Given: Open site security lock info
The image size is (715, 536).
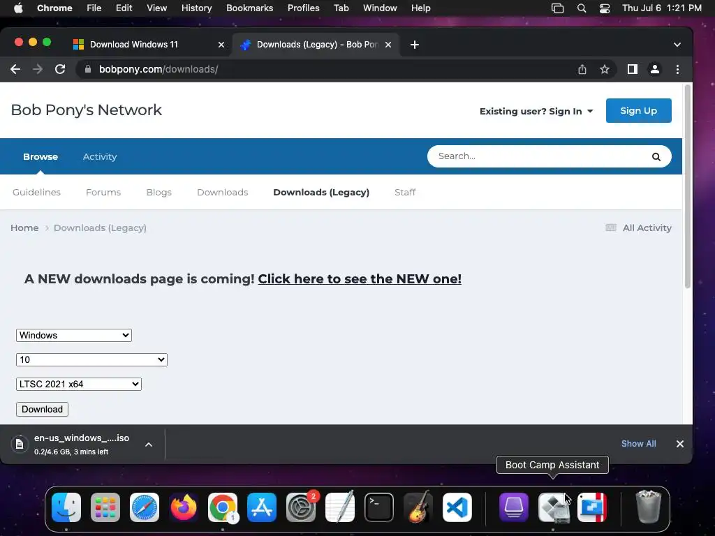Looking at the screenshot, I should coord(88,69).
